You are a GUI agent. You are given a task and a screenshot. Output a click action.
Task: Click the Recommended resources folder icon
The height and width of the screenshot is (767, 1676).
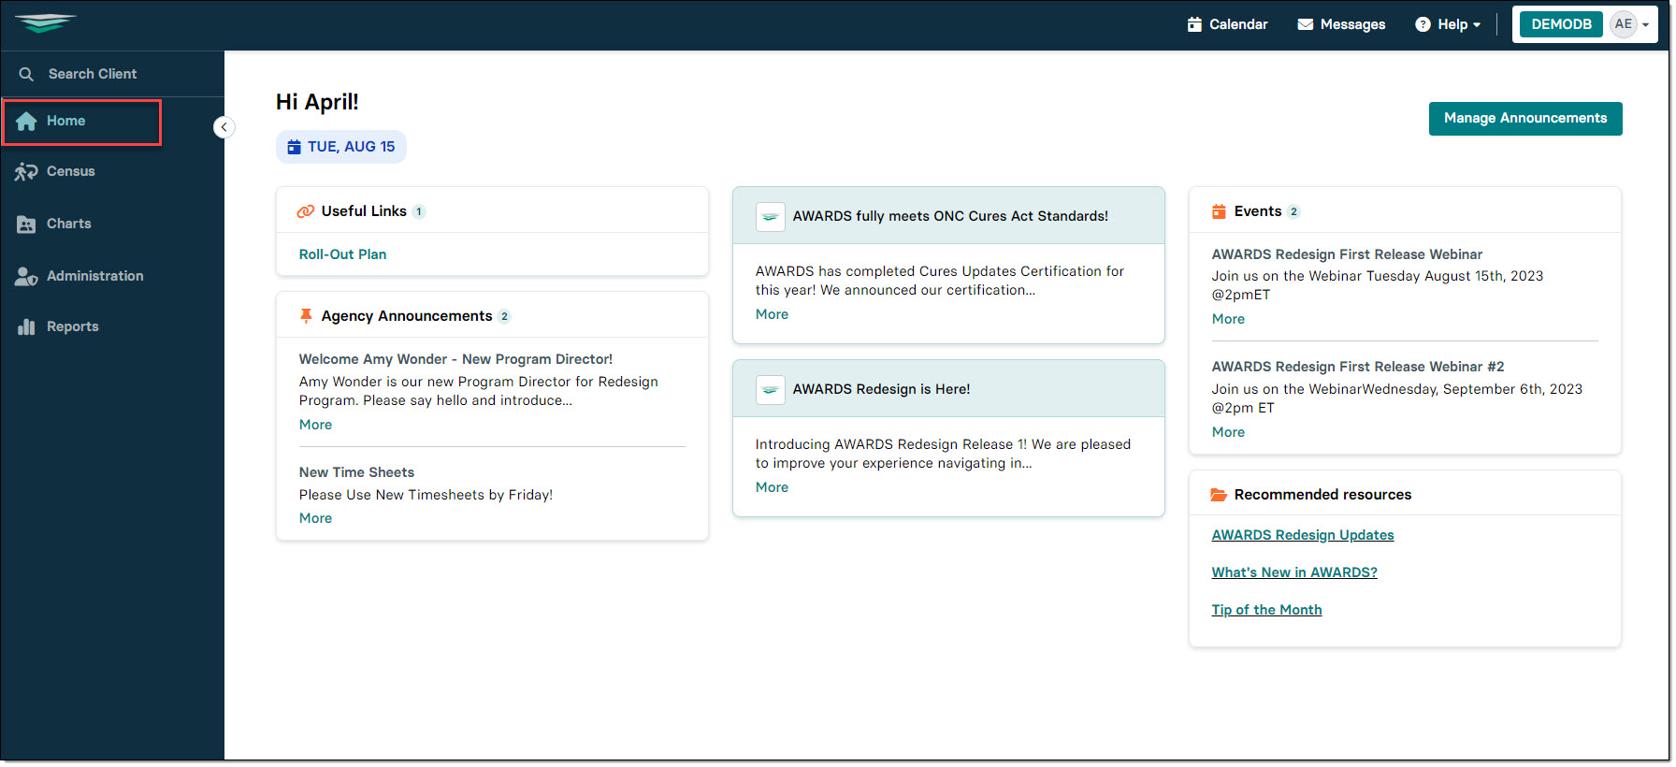point(1219,495)
